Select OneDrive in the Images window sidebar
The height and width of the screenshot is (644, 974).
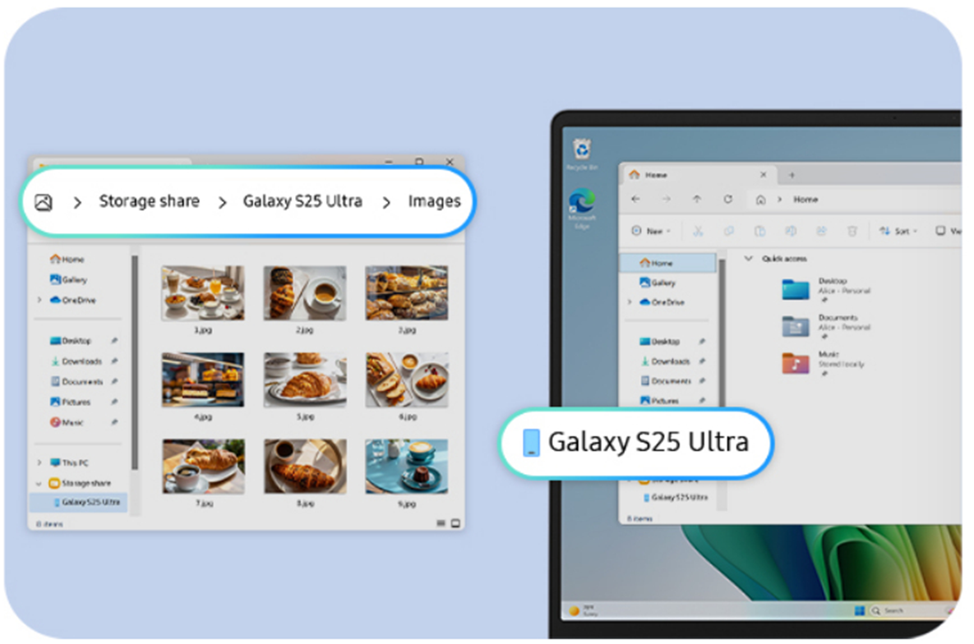(72, 300)
